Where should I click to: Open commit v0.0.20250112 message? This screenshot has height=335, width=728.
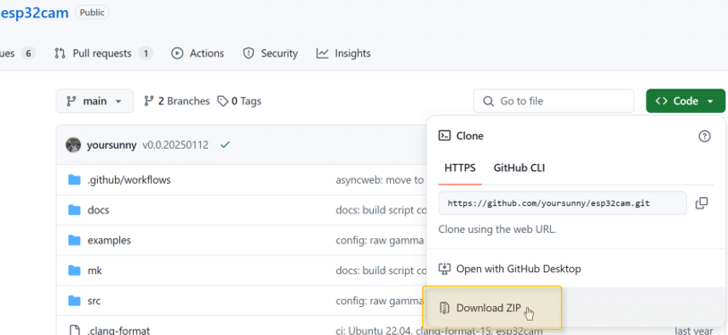pos(175,145)
